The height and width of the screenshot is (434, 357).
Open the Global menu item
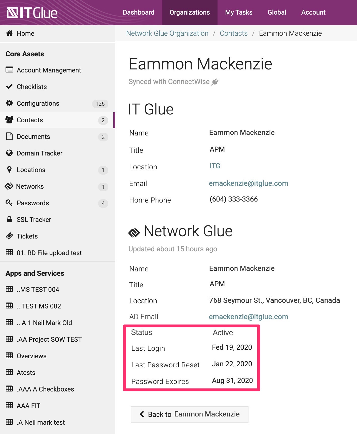[x=277, y=12]
